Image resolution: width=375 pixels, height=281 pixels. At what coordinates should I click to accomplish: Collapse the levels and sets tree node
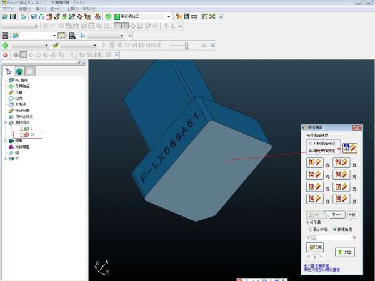[x=4, y=123]
